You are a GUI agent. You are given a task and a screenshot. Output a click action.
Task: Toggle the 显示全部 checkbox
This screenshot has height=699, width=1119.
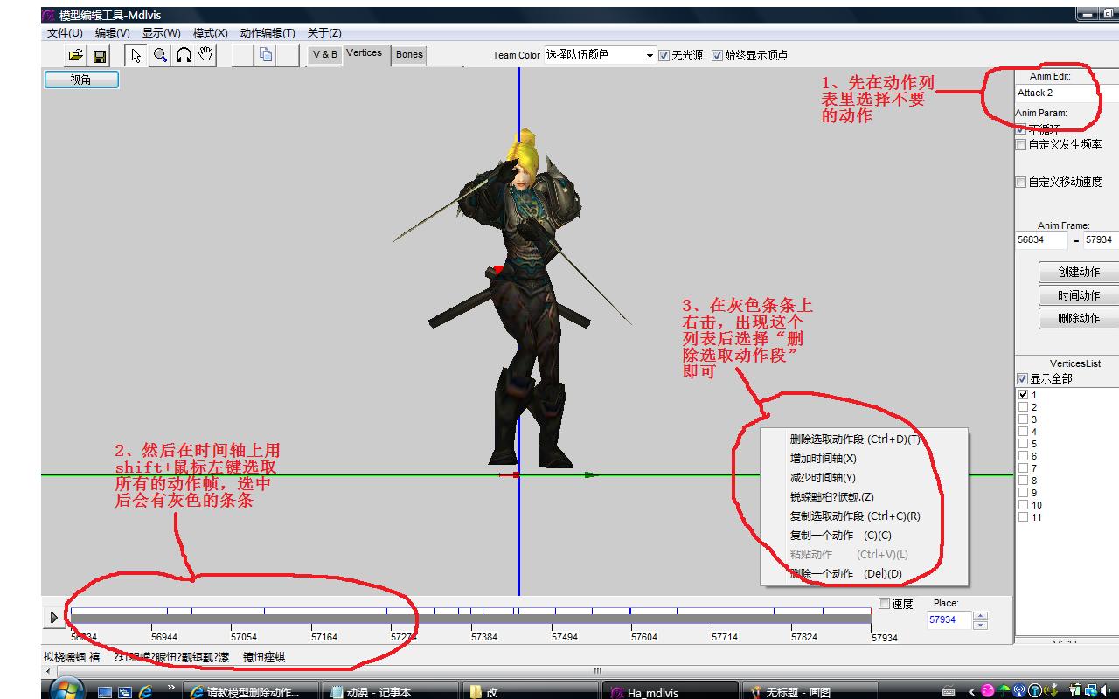click(1023, 379)
